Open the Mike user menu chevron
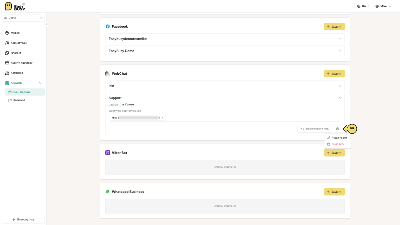The image size is (400, 225). pyautogui.click(x=390, y=6)
